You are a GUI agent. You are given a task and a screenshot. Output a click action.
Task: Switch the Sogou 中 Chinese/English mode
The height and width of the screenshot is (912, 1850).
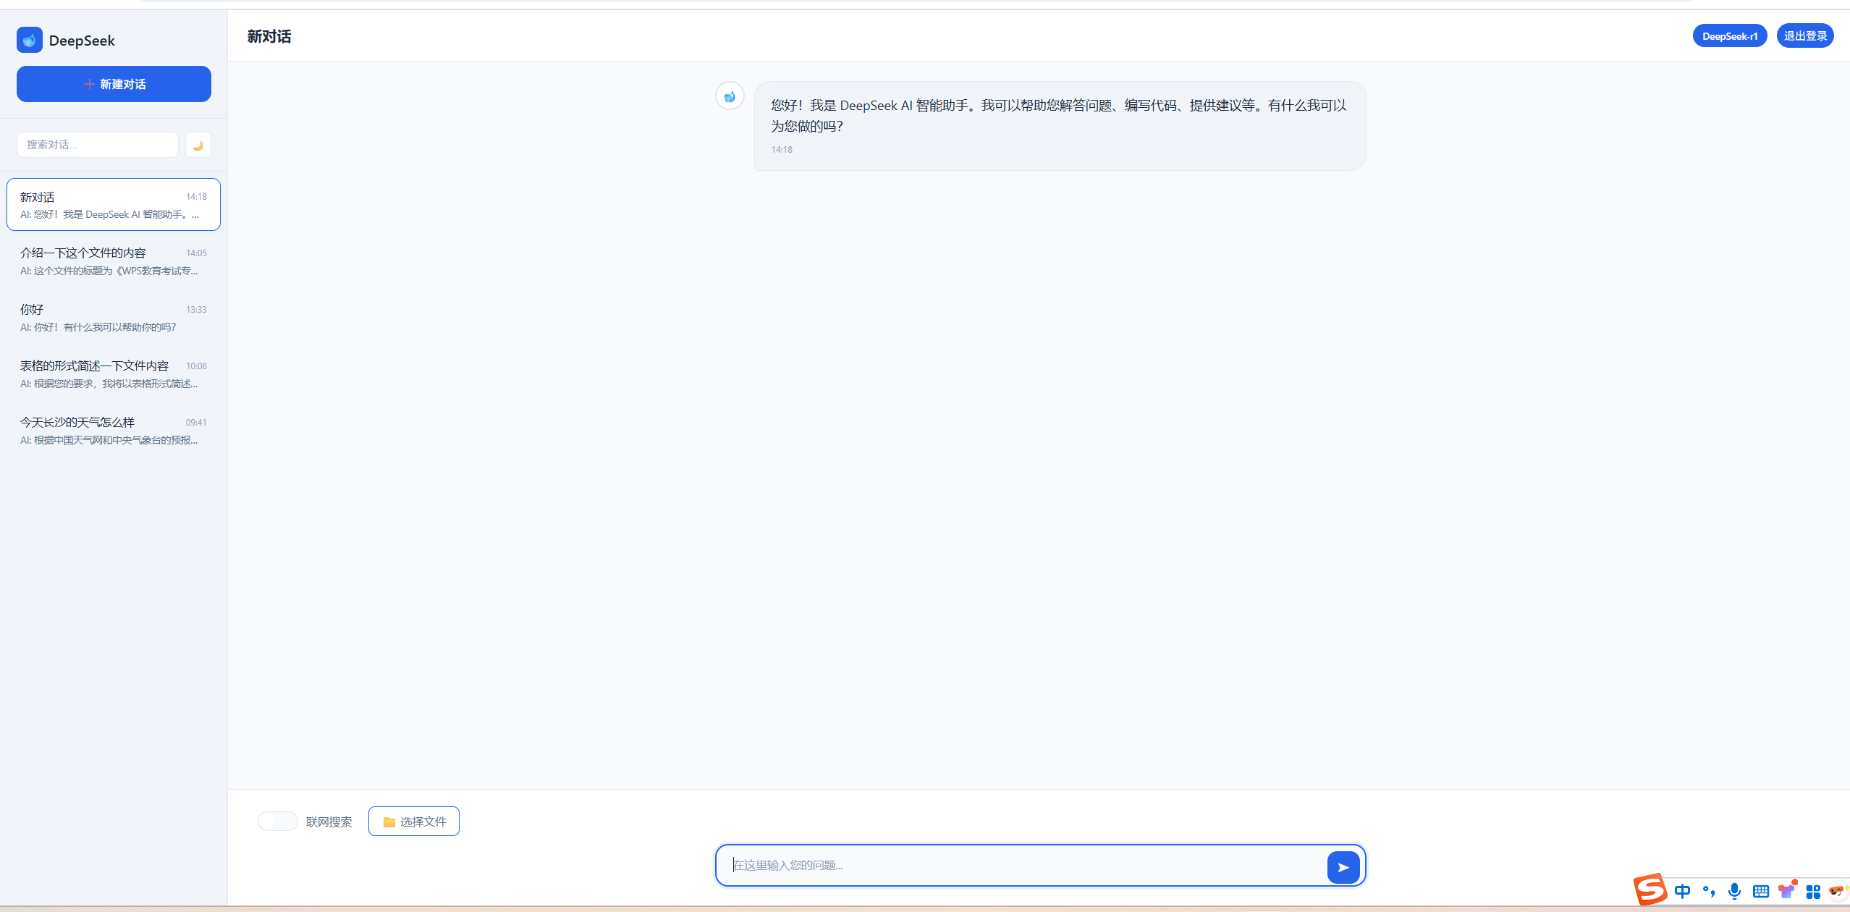(x=1682, y=891)
